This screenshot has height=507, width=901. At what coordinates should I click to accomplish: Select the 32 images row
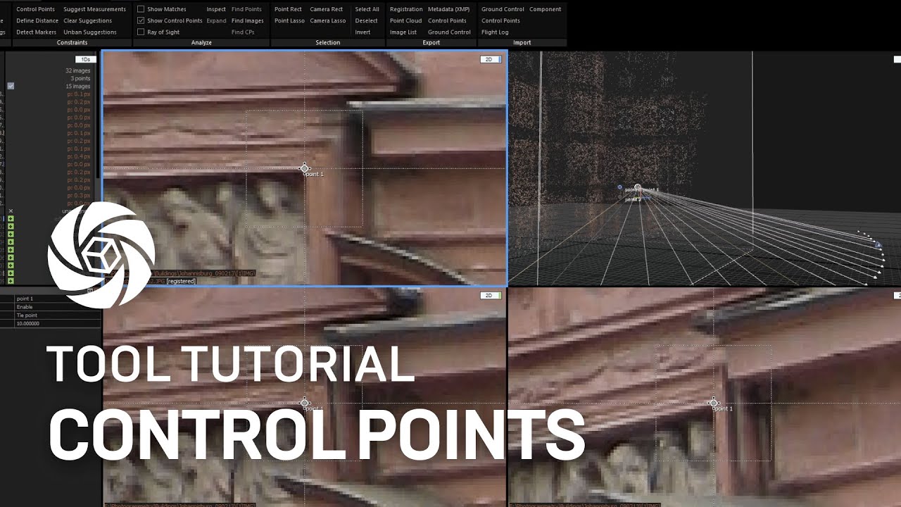pyautogui.click(x=78, y=70)
